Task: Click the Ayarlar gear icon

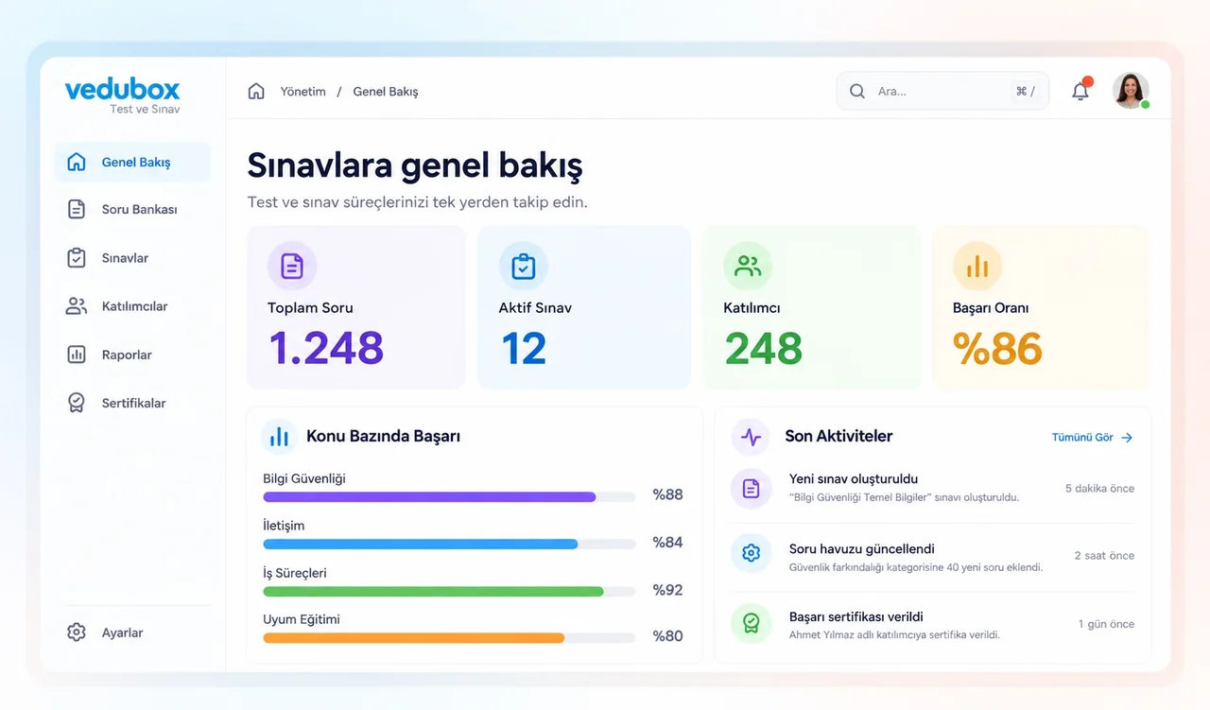Action: (77, 632)
